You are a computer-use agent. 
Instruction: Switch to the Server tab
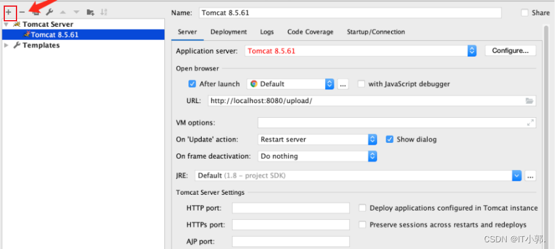(x=187, y=32)
